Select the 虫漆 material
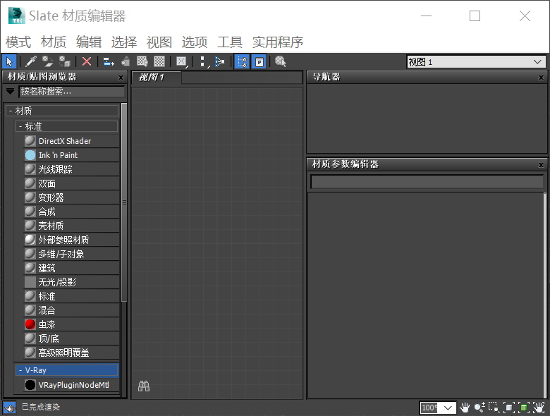The height and width of the screenshot is (416, 550). point(71,324)
